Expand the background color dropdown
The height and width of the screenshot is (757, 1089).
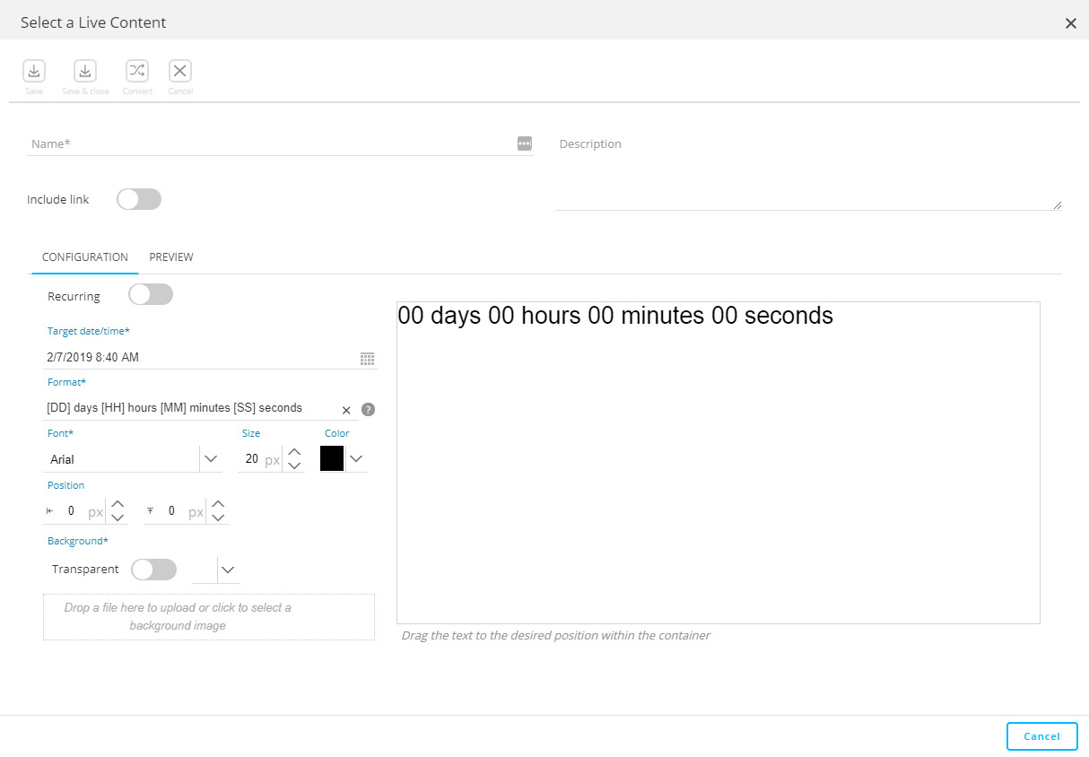coord(228,570)
